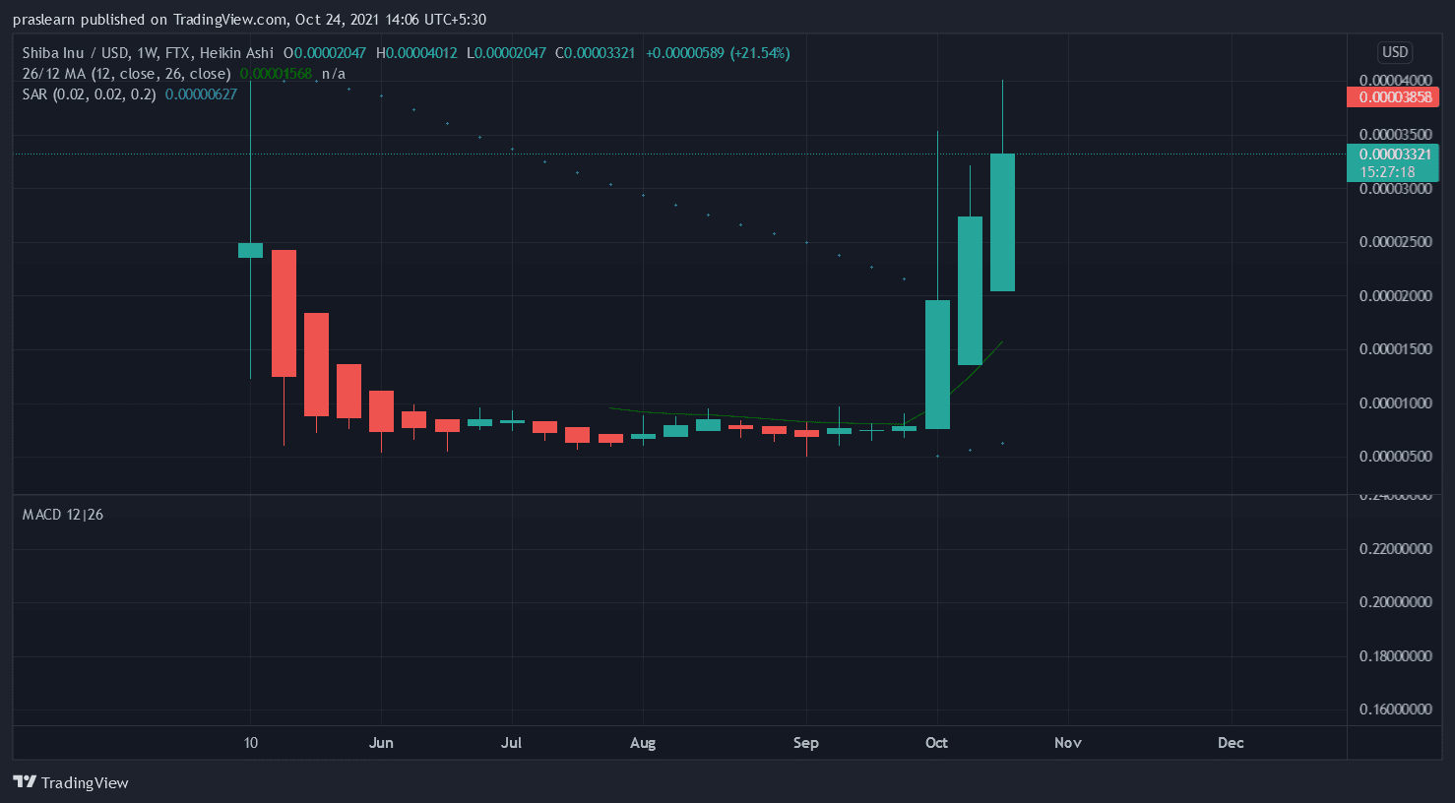
Task: Select the Shiba Inu / USD symbol title
Action: coord(148,53)
